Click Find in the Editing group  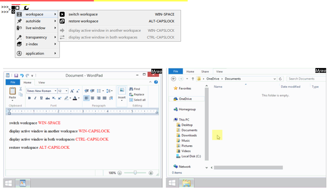pos(134,89)
